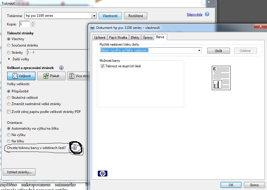Select the Barva tab
The image size is (267, 190).
(160, 37)
